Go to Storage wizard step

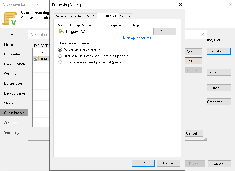point(10,103)
